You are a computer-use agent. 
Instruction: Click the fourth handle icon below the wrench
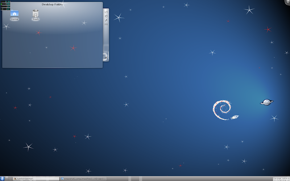click(106, 24)
